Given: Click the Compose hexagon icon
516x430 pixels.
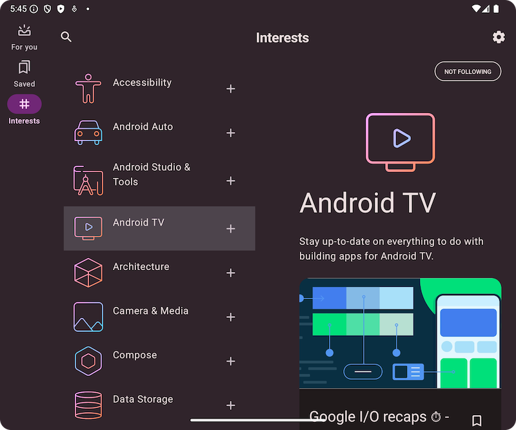Looking at the screenshot, I should click(88, 361).
